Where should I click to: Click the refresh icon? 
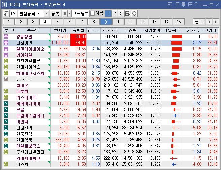(x=134, y=13)
